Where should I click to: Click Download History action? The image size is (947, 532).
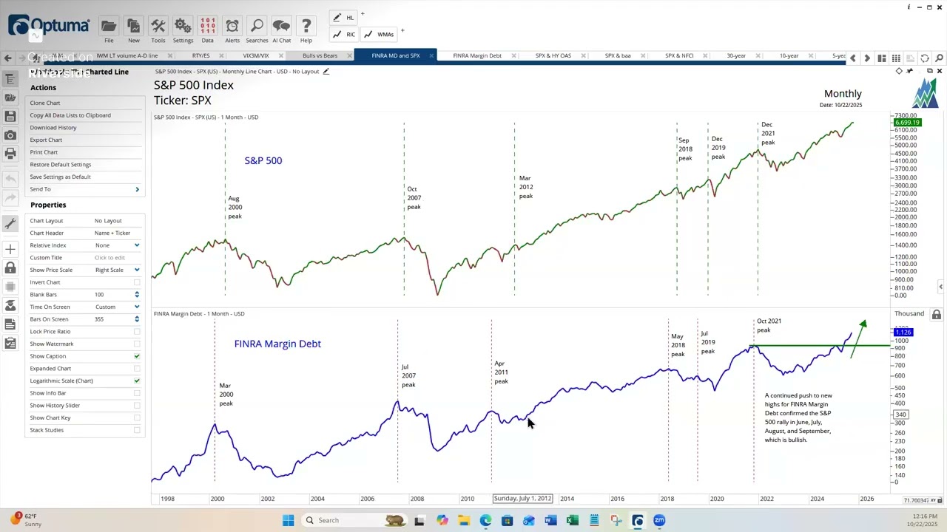53,127
